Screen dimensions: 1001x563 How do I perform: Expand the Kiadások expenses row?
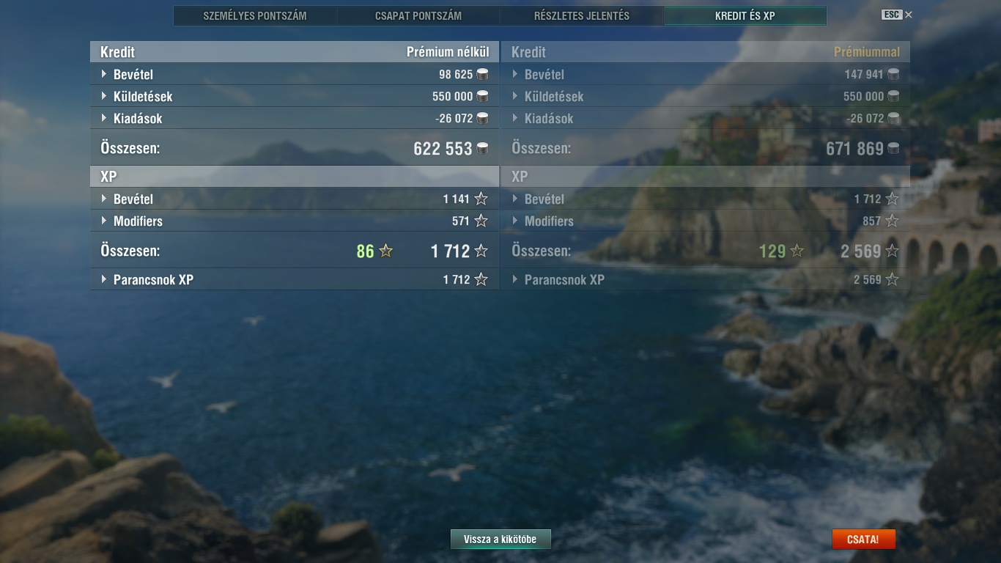coord(295,118)
